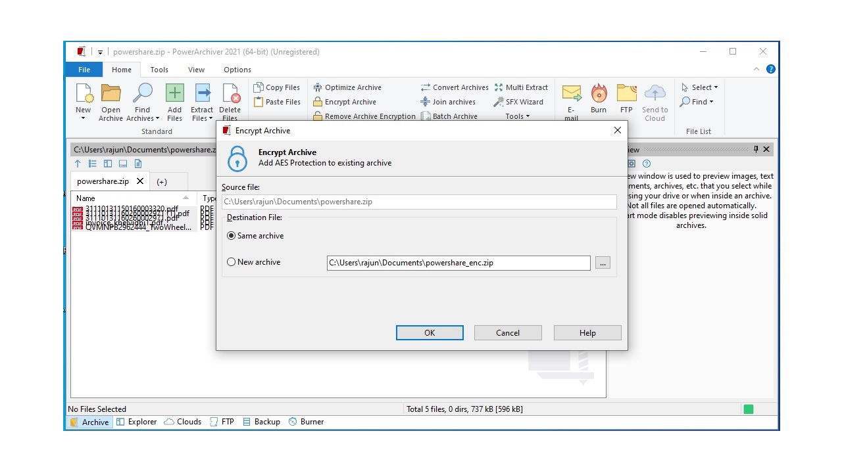Image resolution: width=842 pixels, height=473 pixels.
Task: Click Remove Archive Encryption
Action: pos(364,116)
